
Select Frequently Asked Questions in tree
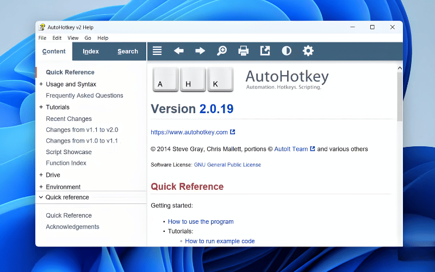(84, 96)
